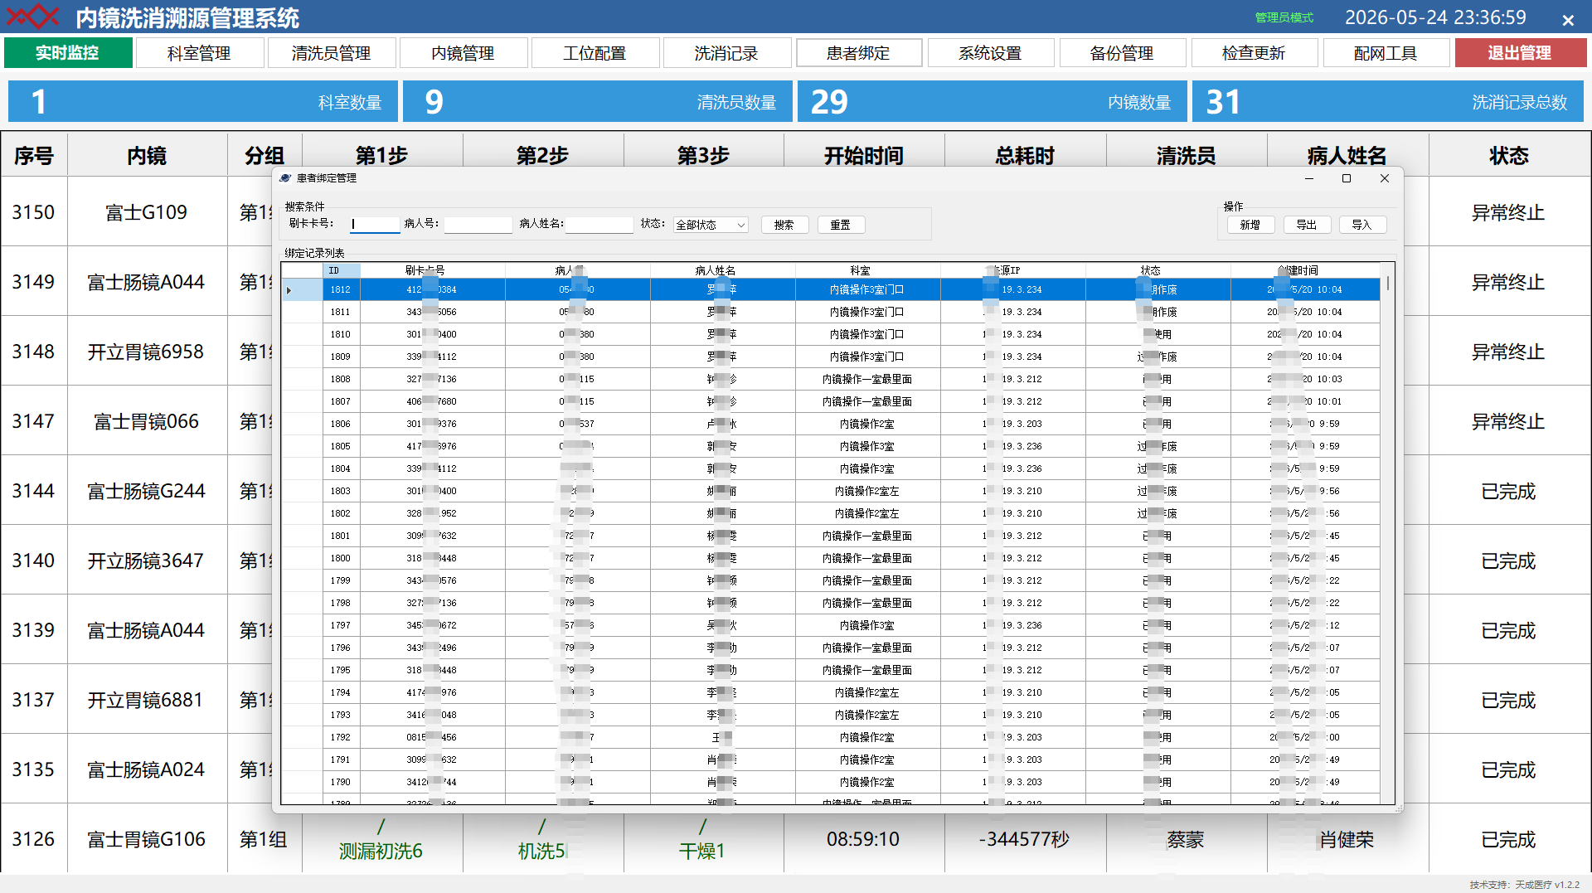Click the 状态 column header in dialog

click(x=1158, y=270)
